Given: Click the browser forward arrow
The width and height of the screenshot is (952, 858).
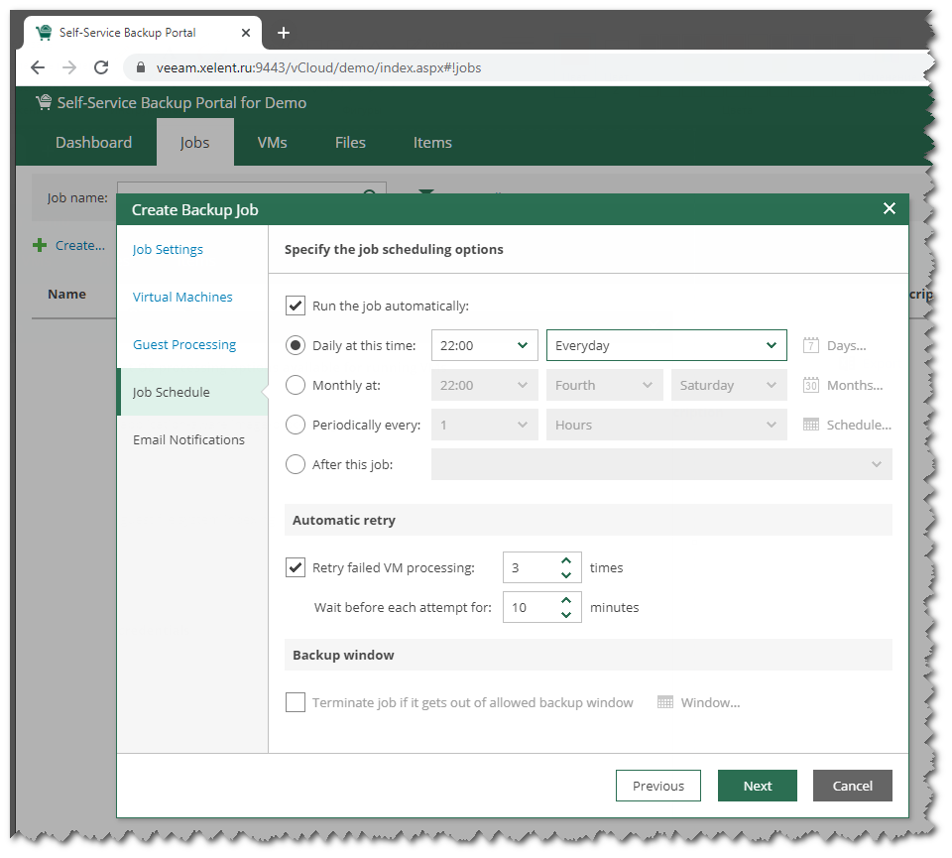Looking at the screenshot, I should pyautogui.click(x=69, y=67).
